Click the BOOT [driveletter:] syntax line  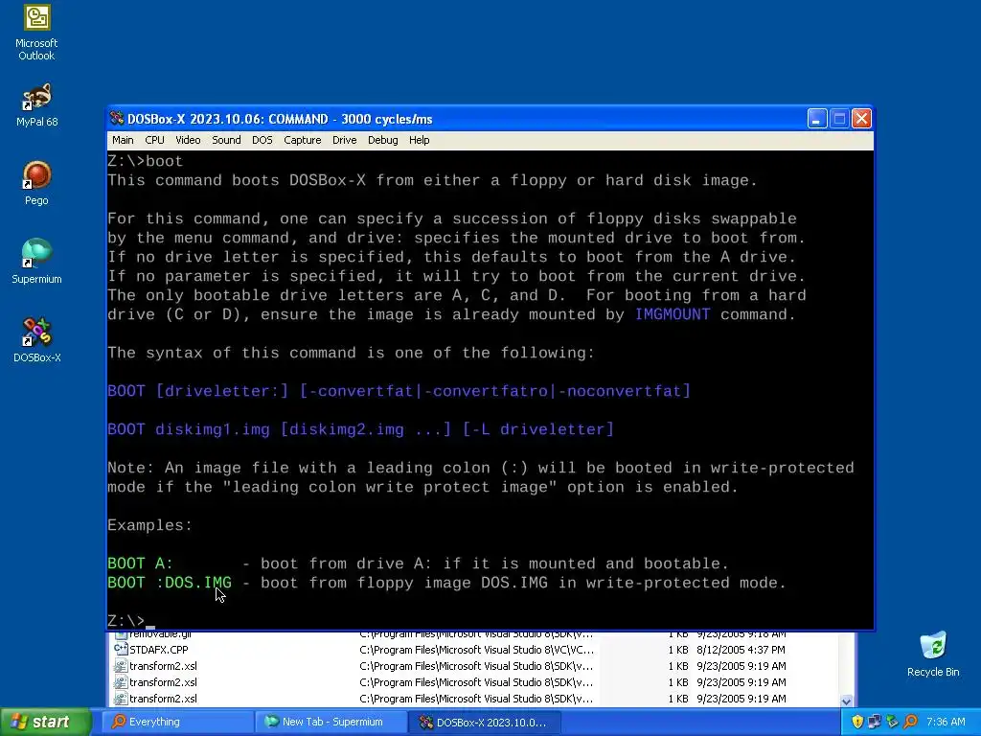[x=399, y=391]
